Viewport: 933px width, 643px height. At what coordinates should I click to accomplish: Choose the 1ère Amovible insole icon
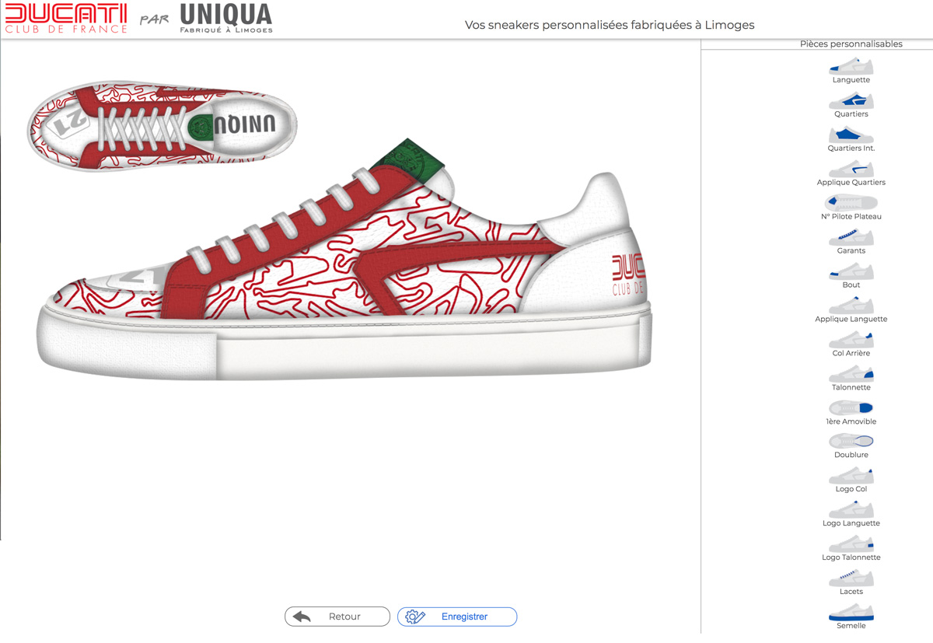point(851,408)
